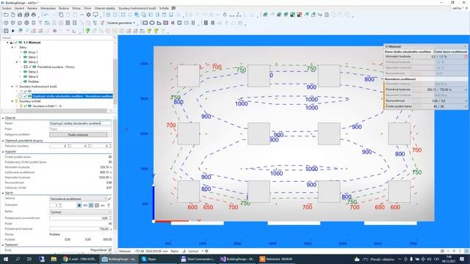Click the Průměrná hodnota row in results panel

pos(426,89)
